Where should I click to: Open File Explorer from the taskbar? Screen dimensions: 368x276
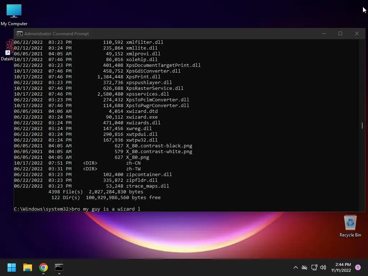[27, 267]
